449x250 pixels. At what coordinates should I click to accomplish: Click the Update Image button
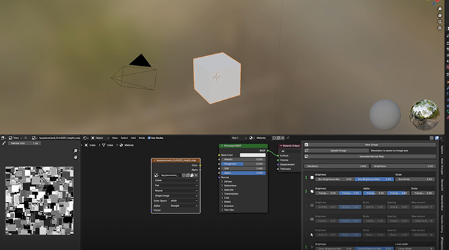coord(338,150)
